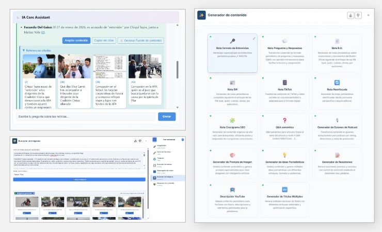The width and height of the screenshot is (382, 232).
Task: Close the Generador de contenido panel
Action: tap(369, 15)
